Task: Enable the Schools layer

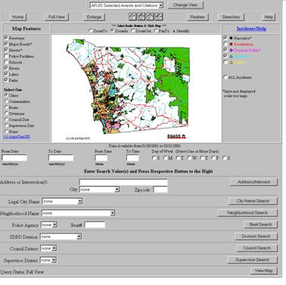Action: [x=6, y=62]
